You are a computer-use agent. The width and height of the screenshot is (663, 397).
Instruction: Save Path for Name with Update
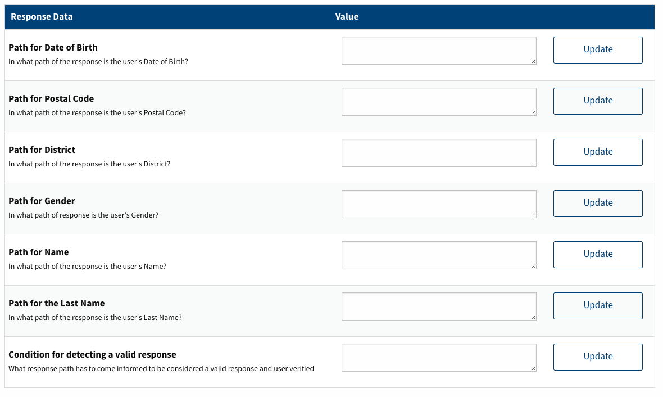pyautogui.click(x=598, y=254)
